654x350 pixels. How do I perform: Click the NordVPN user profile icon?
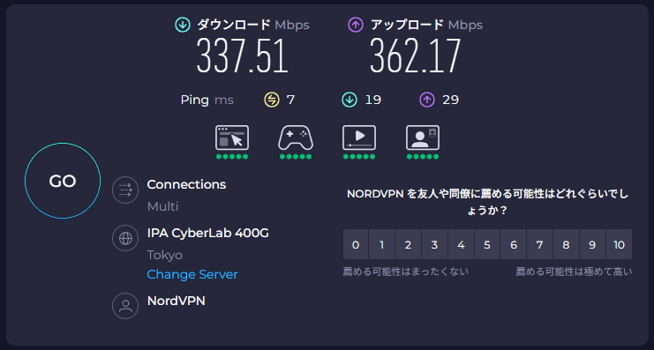point(125,306)
